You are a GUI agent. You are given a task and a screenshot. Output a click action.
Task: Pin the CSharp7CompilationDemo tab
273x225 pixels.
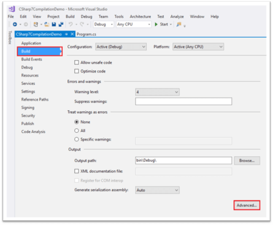point(66,34)
